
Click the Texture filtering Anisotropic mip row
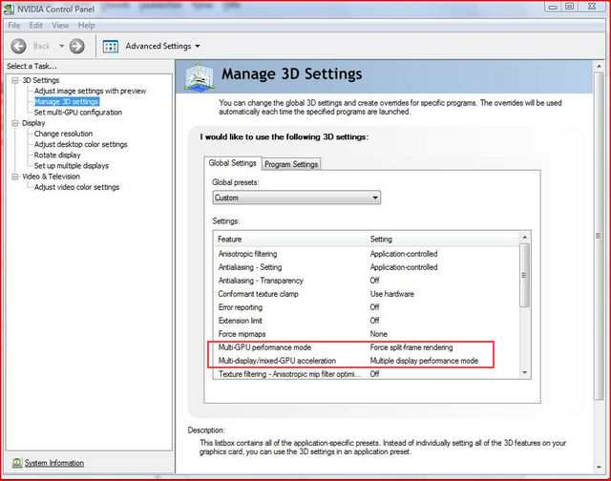367,374
